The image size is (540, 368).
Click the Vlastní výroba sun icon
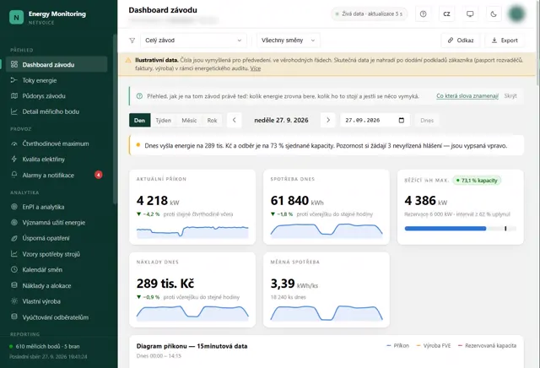pos(14,301)
